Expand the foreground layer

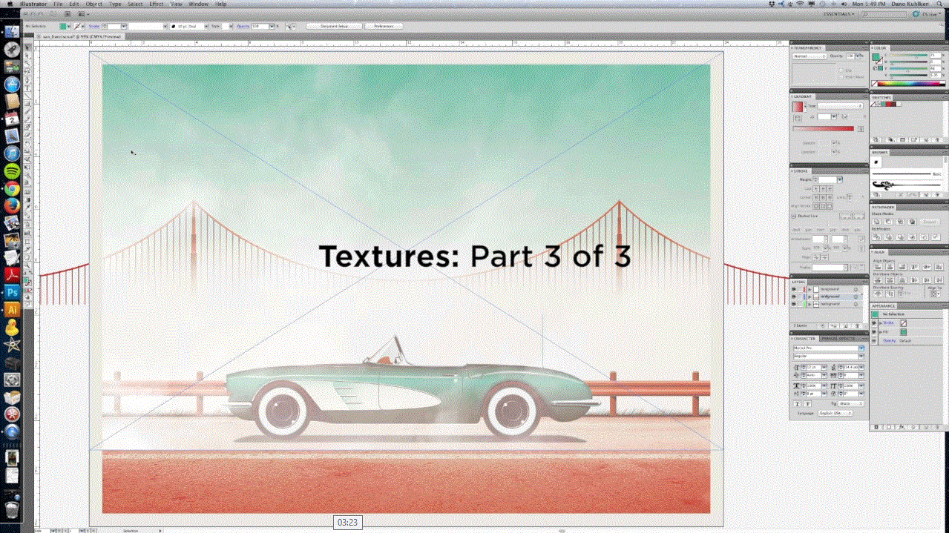click(x=810, y=289)
